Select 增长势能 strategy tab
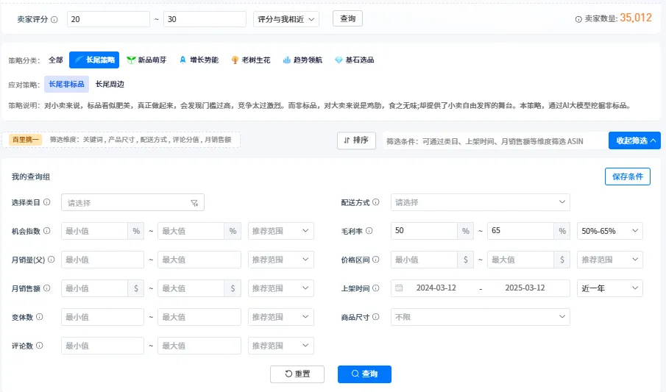Screen dimensions: 666x392 [x=199, y=60]
